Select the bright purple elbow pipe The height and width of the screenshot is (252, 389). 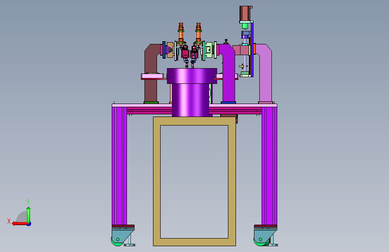pyautogui.click(x=228, y=73)
